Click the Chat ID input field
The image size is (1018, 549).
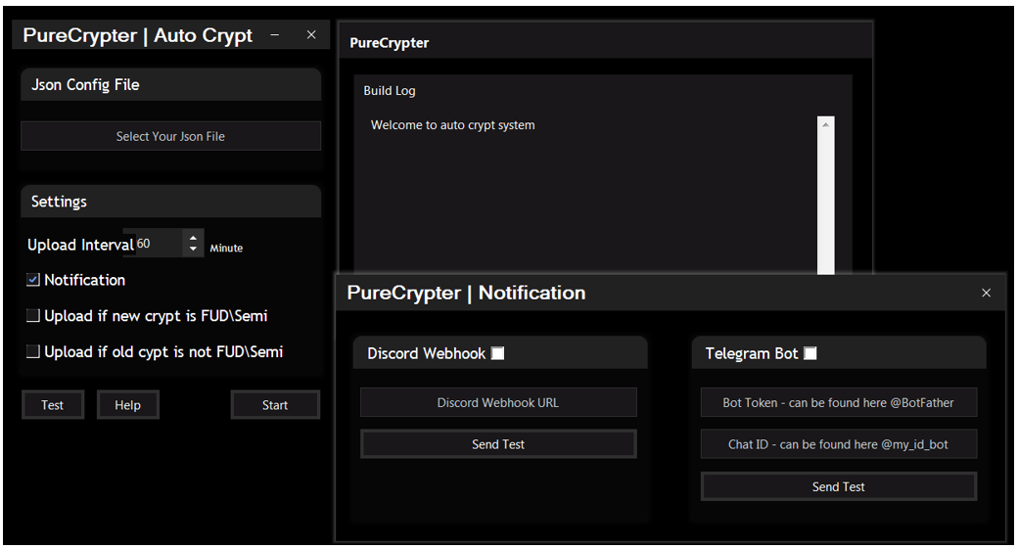(838, 444)
